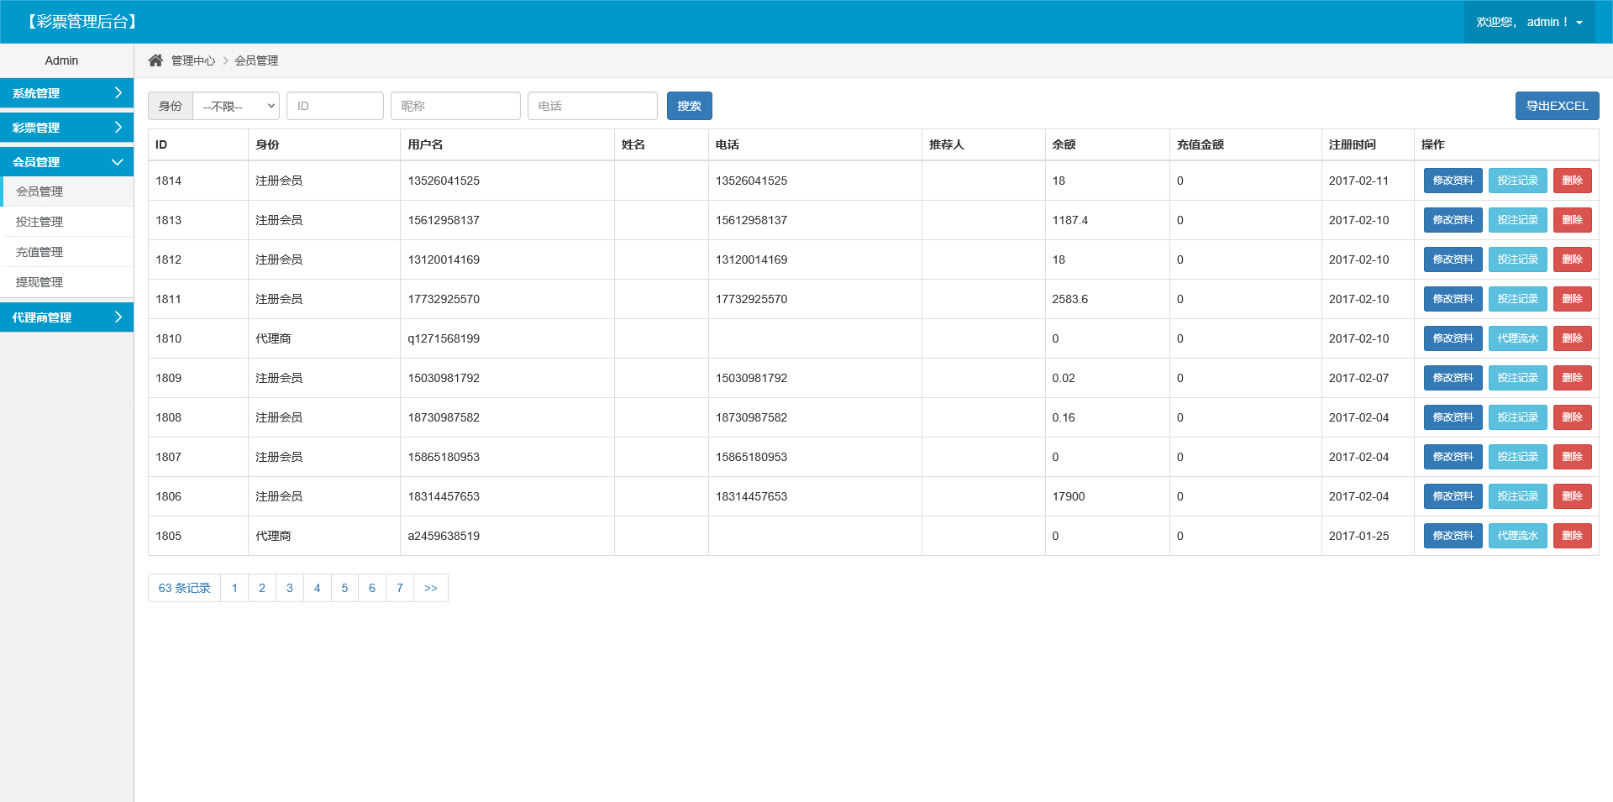Click 投注记录 for user 1811
1613x802 pixels.
click(x=1517, y=299)
